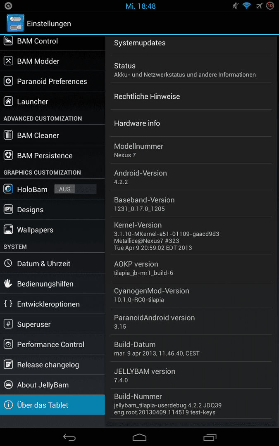Screen dimensions: 279x446
Task: Toggle the HoloBam AUS switch
Action: [x=75, y=189]
